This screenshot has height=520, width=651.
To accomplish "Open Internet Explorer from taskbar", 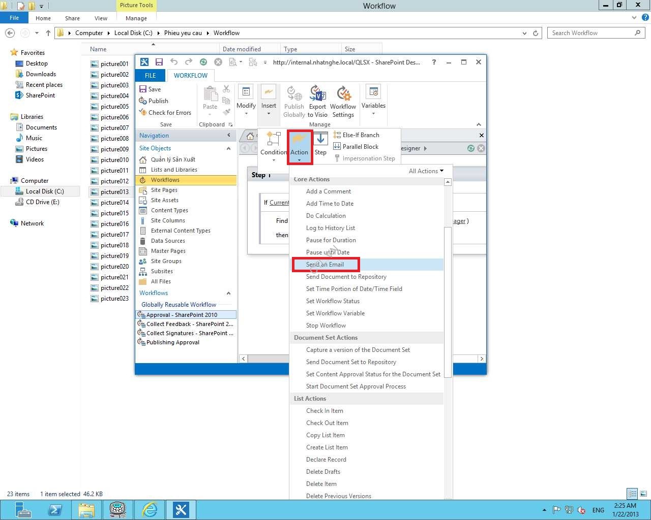I will pos(150,509).
